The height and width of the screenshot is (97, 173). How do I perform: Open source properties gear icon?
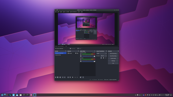click(73, 77)
